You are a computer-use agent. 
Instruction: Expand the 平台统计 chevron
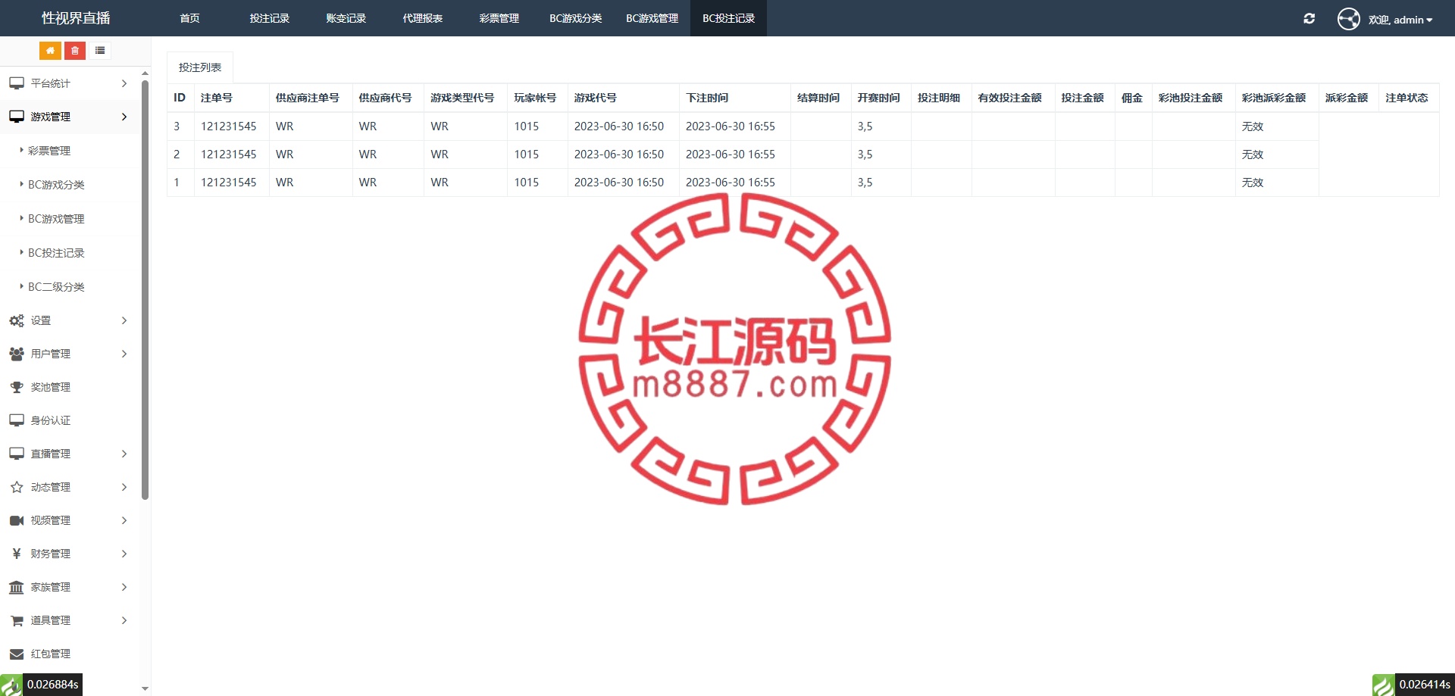124,83
